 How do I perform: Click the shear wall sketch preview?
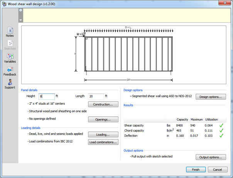coord(127,54)
